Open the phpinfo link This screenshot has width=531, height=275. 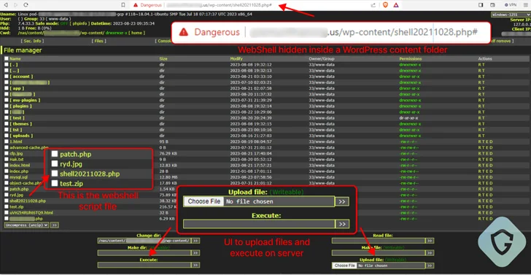(80, 23)
